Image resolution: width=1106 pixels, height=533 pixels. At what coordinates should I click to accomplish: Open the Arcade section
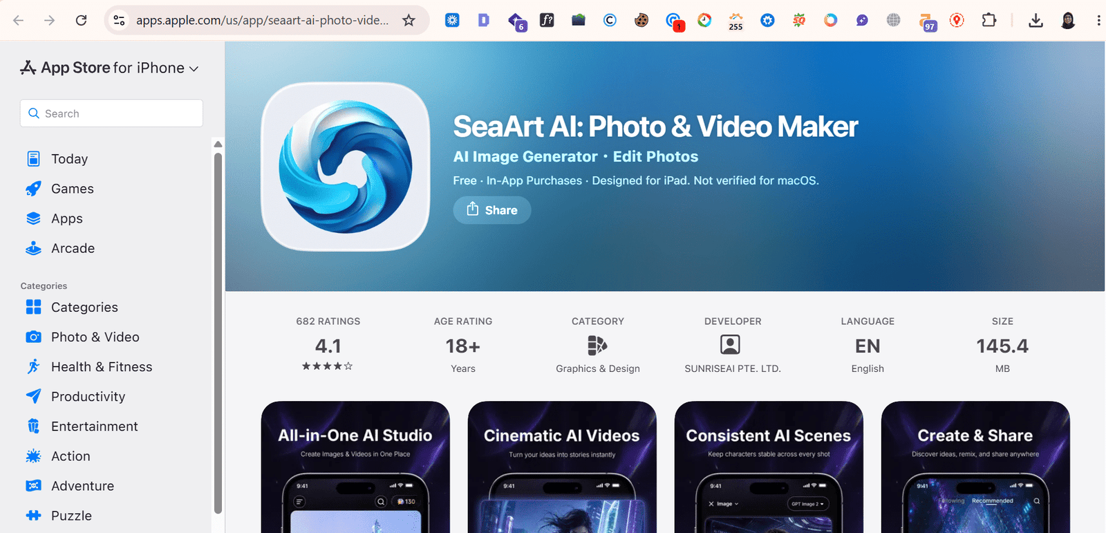[73, 248]
